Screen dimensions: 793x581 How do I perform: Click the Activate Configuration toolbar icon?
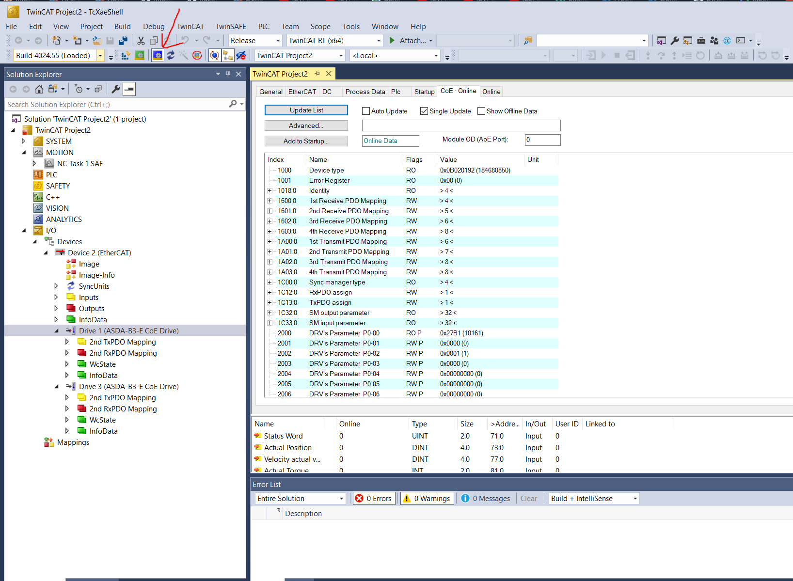126,56
